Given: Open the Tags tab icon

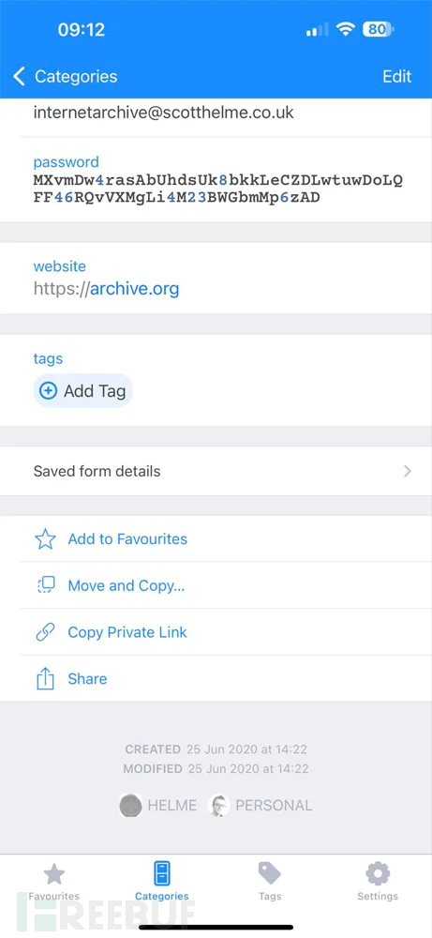Looking at the screenshot, I should click(x=270, y=873).
